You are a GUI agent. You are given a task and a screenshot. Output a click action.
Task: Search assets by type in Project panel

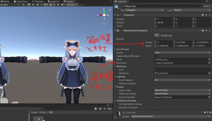coord(96,109)
